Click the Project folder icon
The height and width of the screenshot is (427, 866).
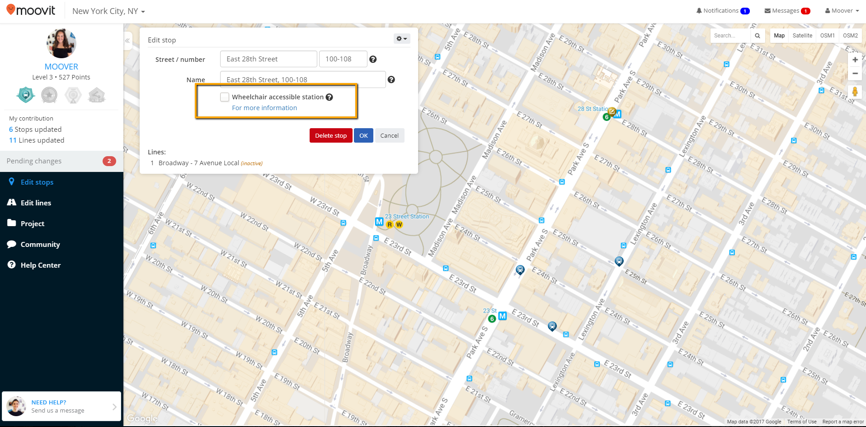coord(12,223)
